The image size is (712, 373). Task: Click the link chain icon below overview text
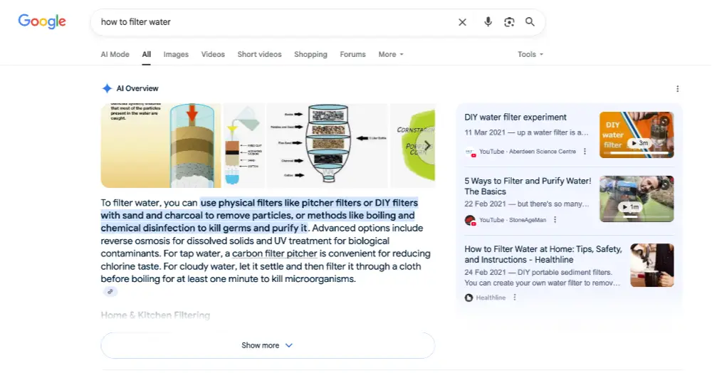(x=110, y=292)
